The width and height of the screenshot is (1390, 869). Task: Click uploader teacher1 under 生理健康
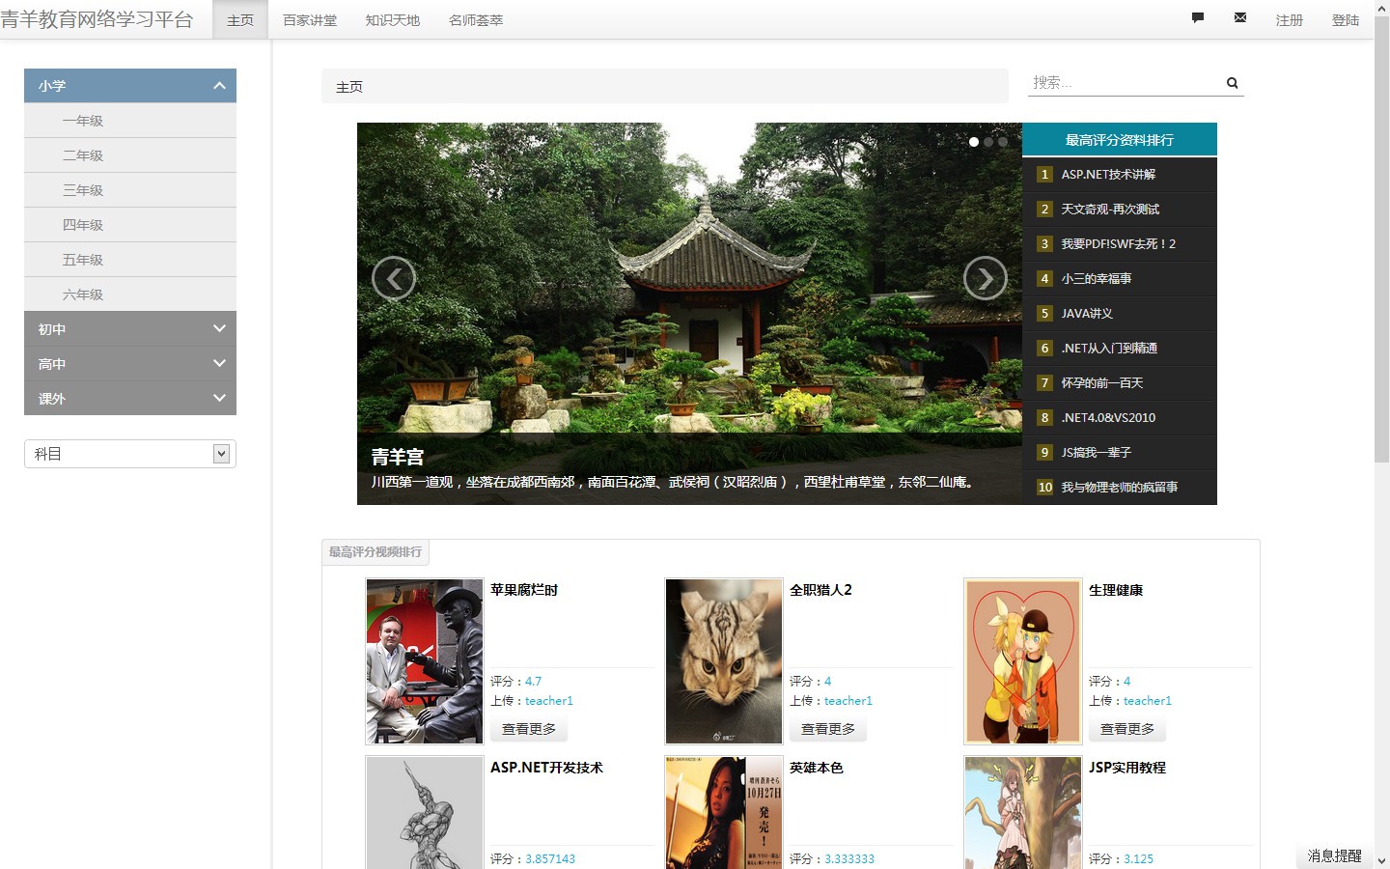[x=1148, y=701]
